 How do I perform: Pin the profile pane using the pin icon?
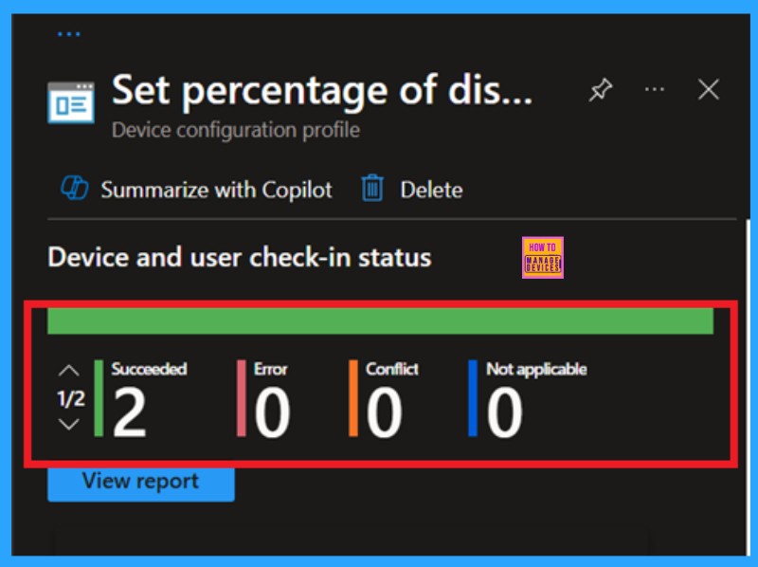601,90
